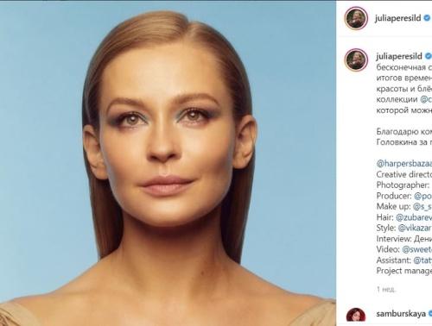Click the main portrait photo of the post
This screenshot has width=432, height=326.
[x=168, y=163]
